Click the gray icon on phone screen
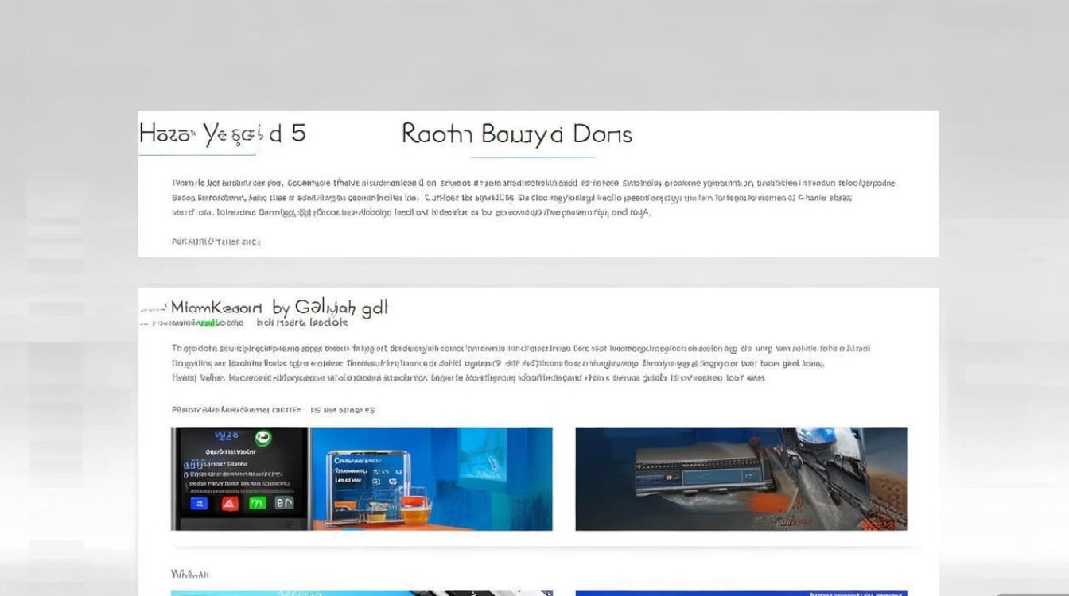The width and height of the screenshot is (1069, 596). pos(284,503)
